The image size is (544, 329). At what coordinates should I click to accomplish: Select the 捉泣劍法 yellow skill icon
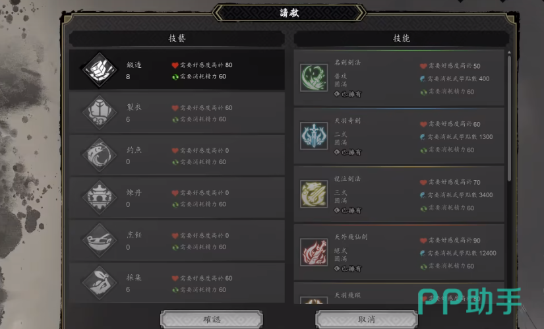click(x=314, y=194)
